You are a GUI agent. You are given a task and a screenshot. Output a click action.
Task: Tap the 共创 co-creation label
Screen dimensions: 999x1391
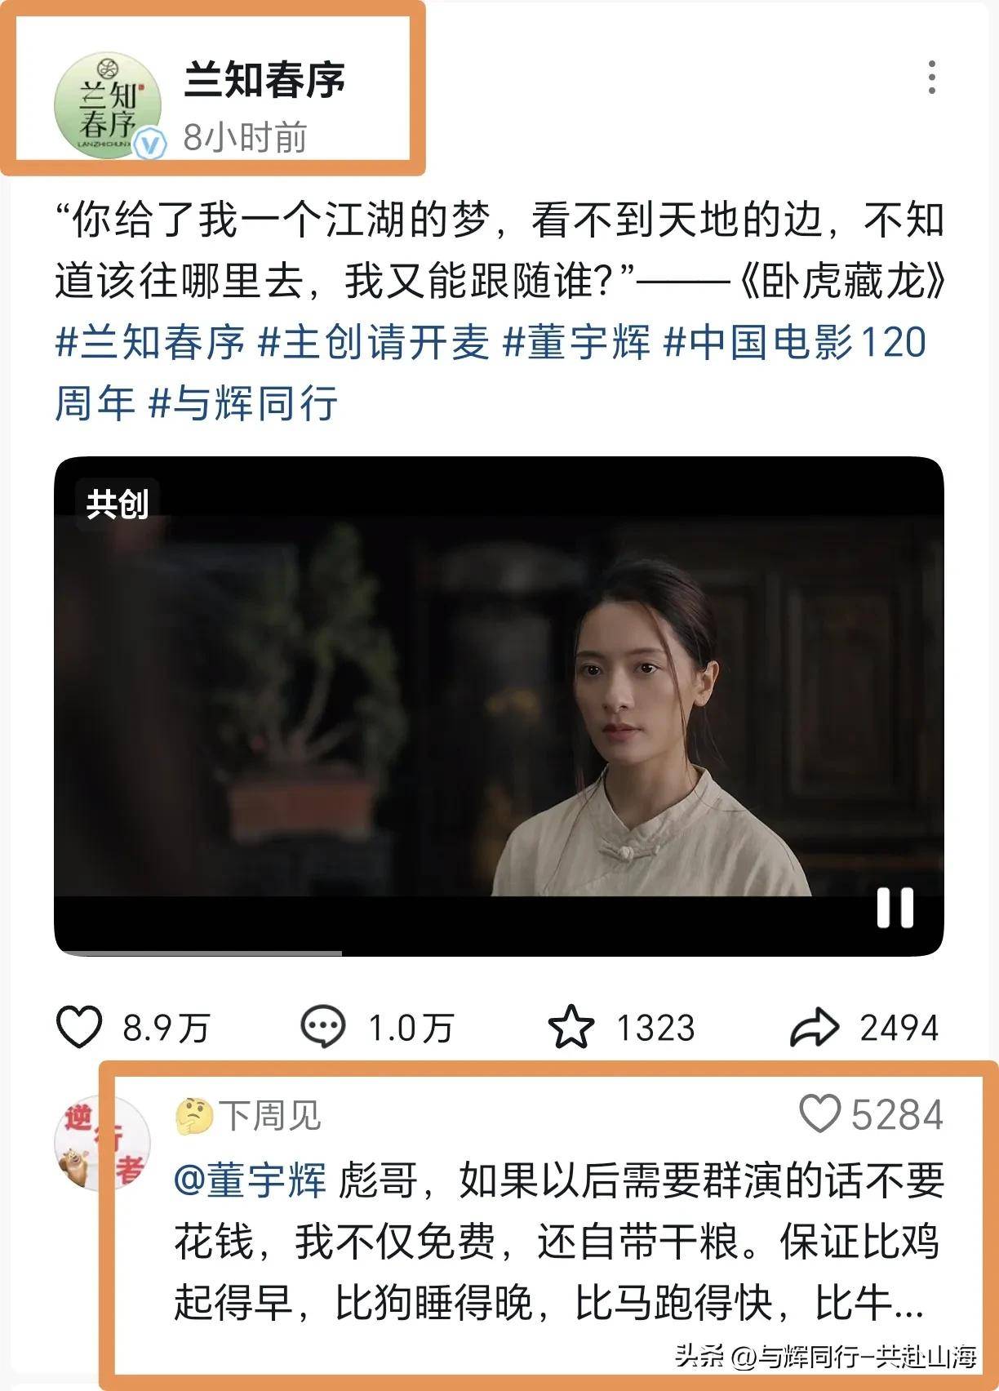[x=118, y=504]
